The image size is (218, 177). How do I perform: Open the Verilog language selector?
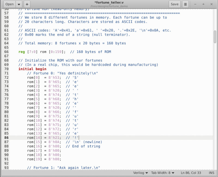pyautogui.click(x=140, y=173)
